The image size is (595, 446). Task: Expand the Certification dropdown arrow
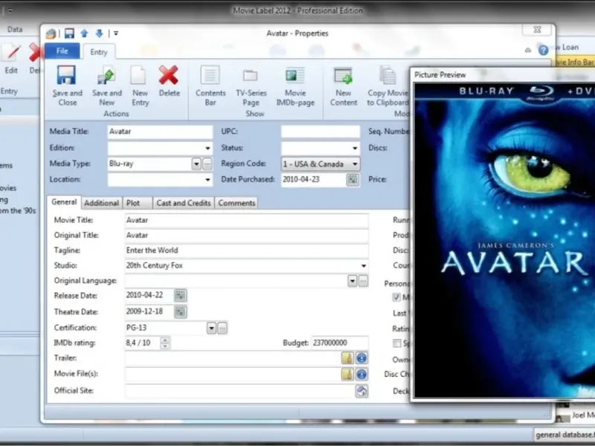[x=211, y=328]
